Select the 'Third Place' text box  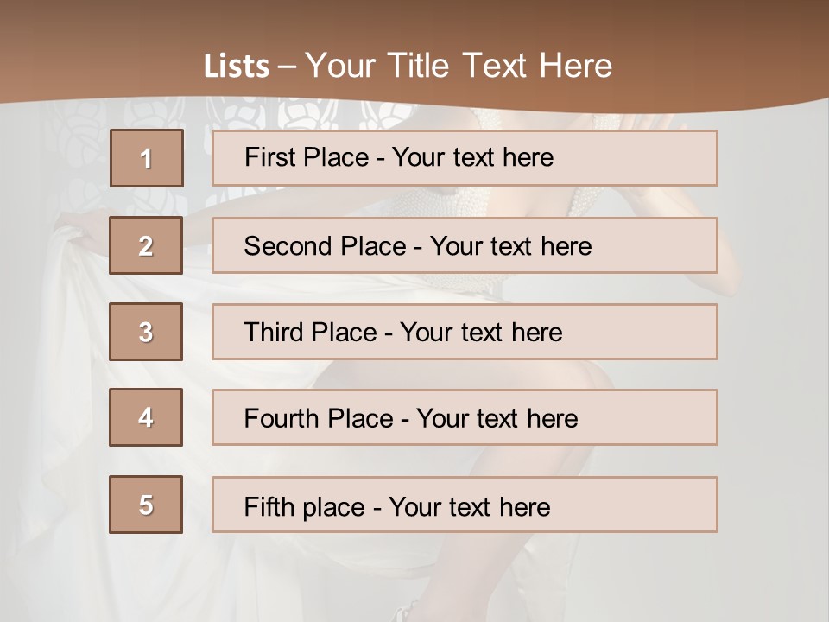(x=465, y=332)
